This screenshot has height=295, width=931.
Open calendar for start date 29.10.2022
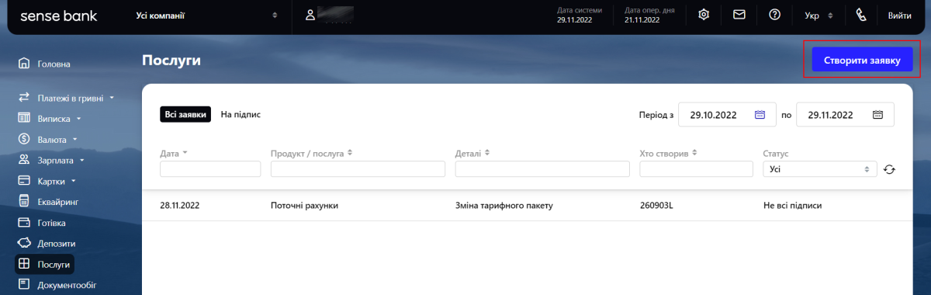(x=760, y=115)
